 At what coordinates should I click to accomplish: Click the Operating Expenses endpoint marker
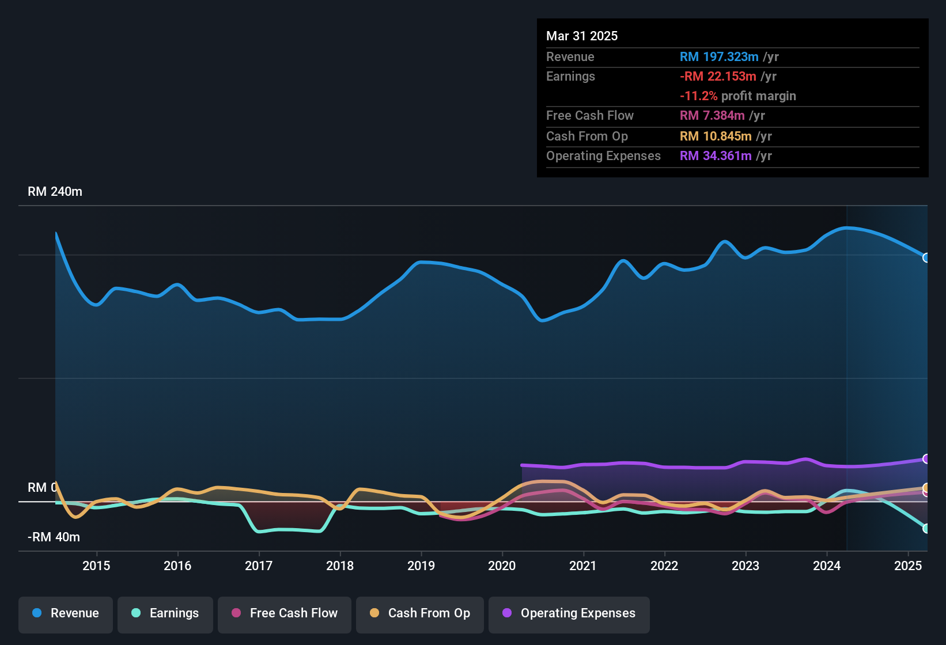(926, 459)
